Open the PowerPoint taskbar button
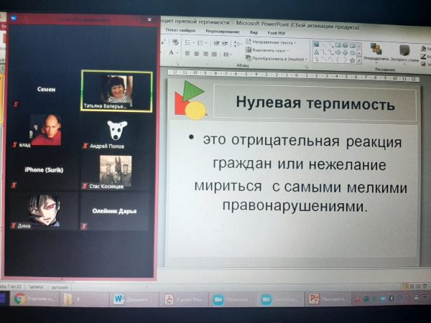Image resolution: width=431 pixels, height=323 pixels. click(x=314, y=299)
